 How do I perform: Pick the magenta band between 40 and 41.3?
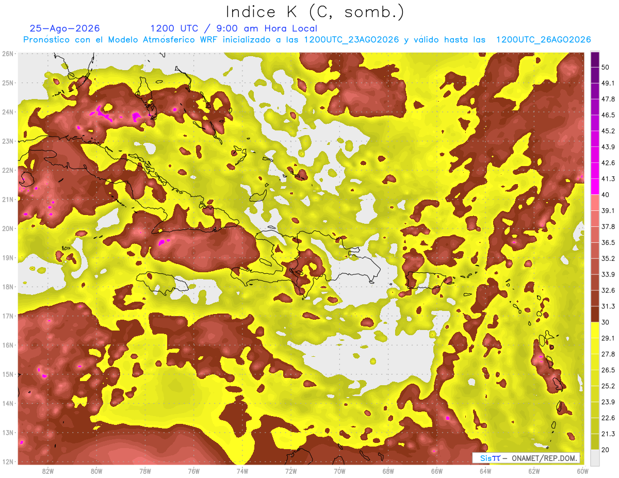click(595, 187)
